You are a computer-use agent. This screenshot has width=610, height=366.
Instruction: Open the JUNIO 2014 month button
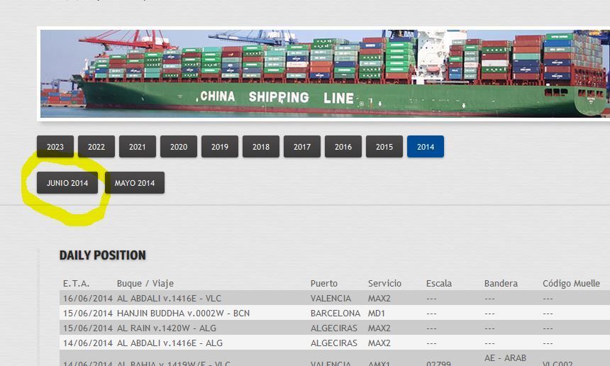click(67, 183)
